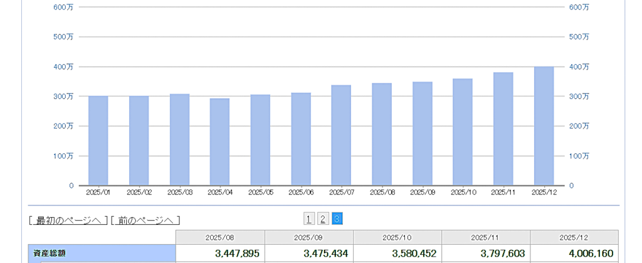Click the 2025/08 table column header

220,238
